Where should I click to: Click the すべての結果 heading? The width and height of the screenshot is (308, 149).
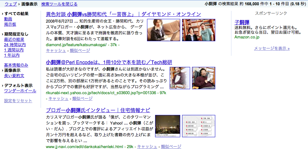tap(16, 14)
